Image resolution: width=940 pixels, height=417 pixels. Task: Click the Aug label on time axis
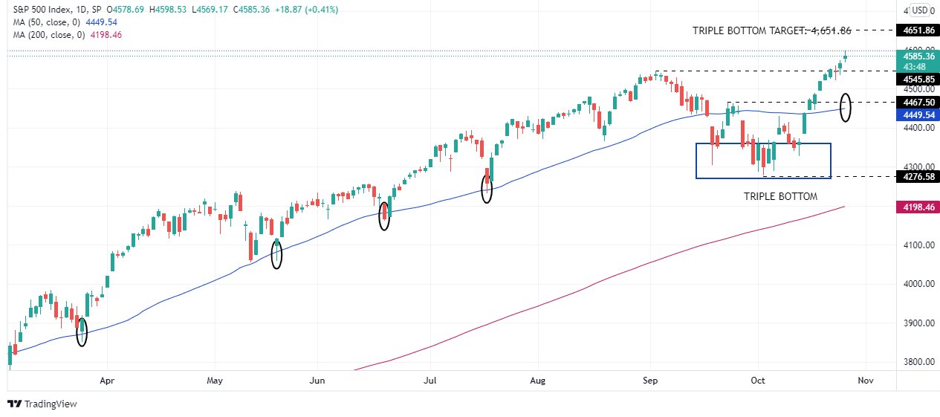tap(538, 381)
